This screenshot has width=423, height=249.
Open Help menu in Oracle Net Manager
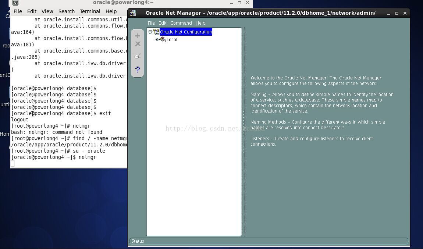click(200, 23)
